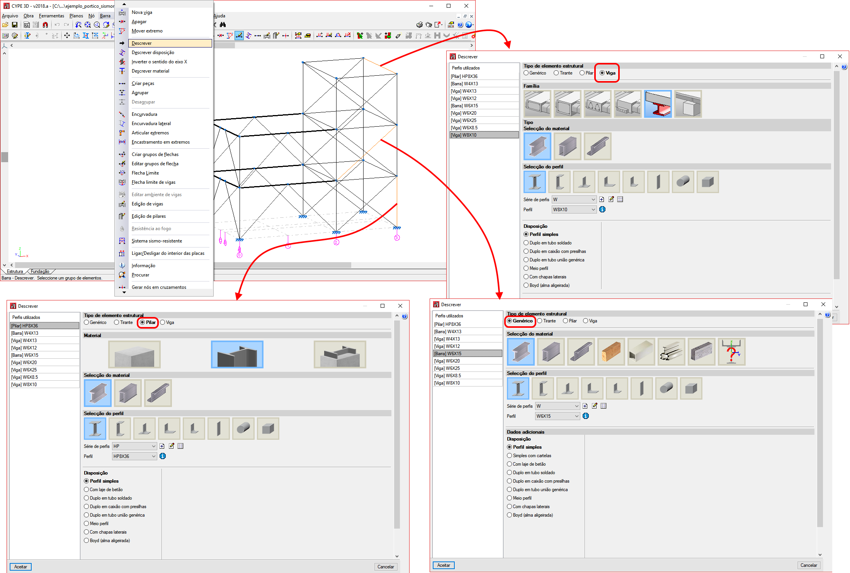Screen dimensions: 850x573
Task: Select [Viga] W6X20 in Viga dialog list
Action: coord(484,113)
